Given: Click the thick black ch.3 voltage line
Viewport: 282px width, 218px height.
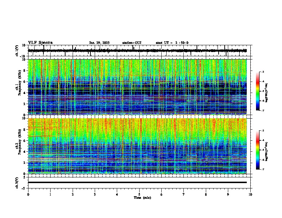Looking at the screenshot, I should pyautogui.click(x=137, y=182).
